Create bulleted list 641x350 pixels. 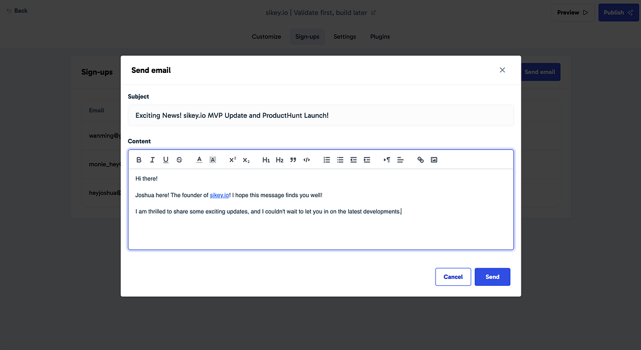[340, 160]
